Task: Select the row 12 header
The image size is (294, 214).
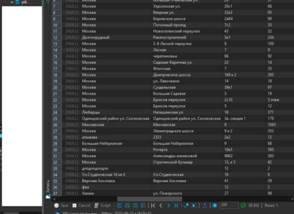Action: click(56, 37)
